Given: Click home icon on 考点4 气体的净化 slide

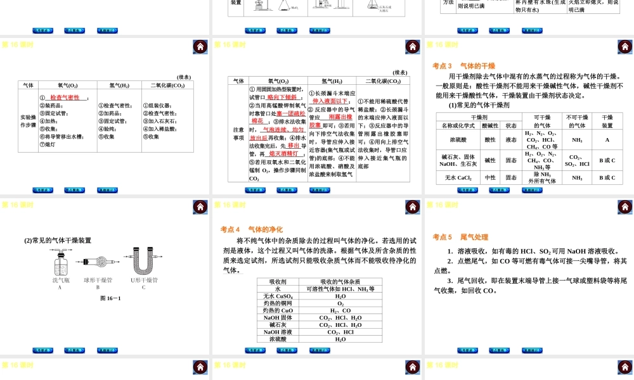Looking at the screenshot, I should pyautogui.click(x=413, y=206).
